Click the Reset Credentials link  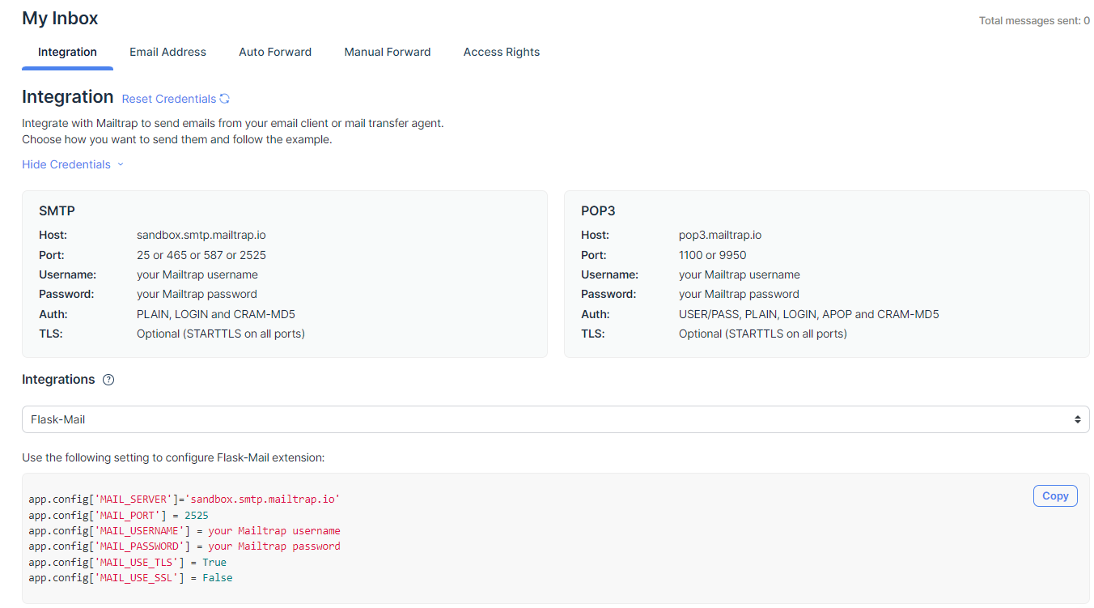coord(167,98)
